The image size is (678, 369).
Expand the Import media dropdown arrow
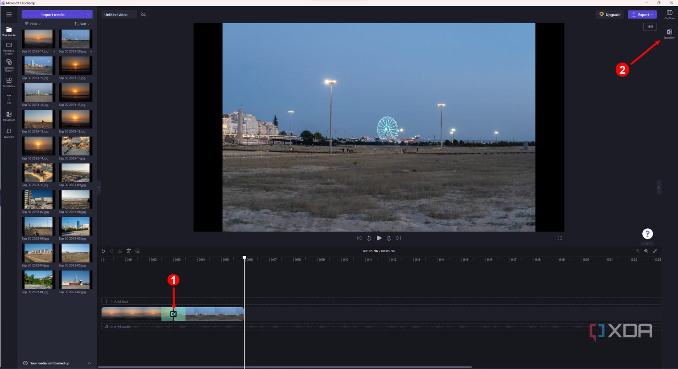[88, 15]
